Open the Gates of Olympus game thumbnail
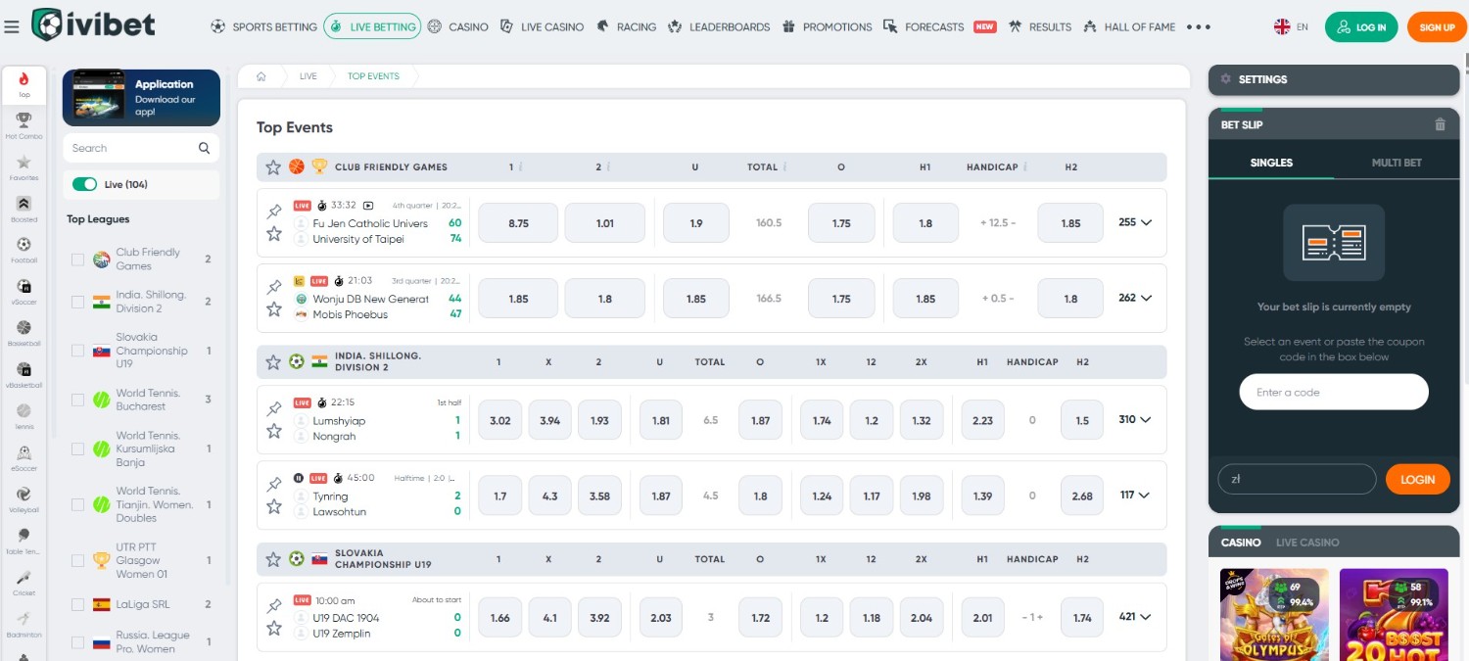The height and width of the screenshot is (661, 1469). click(1274, 615)
